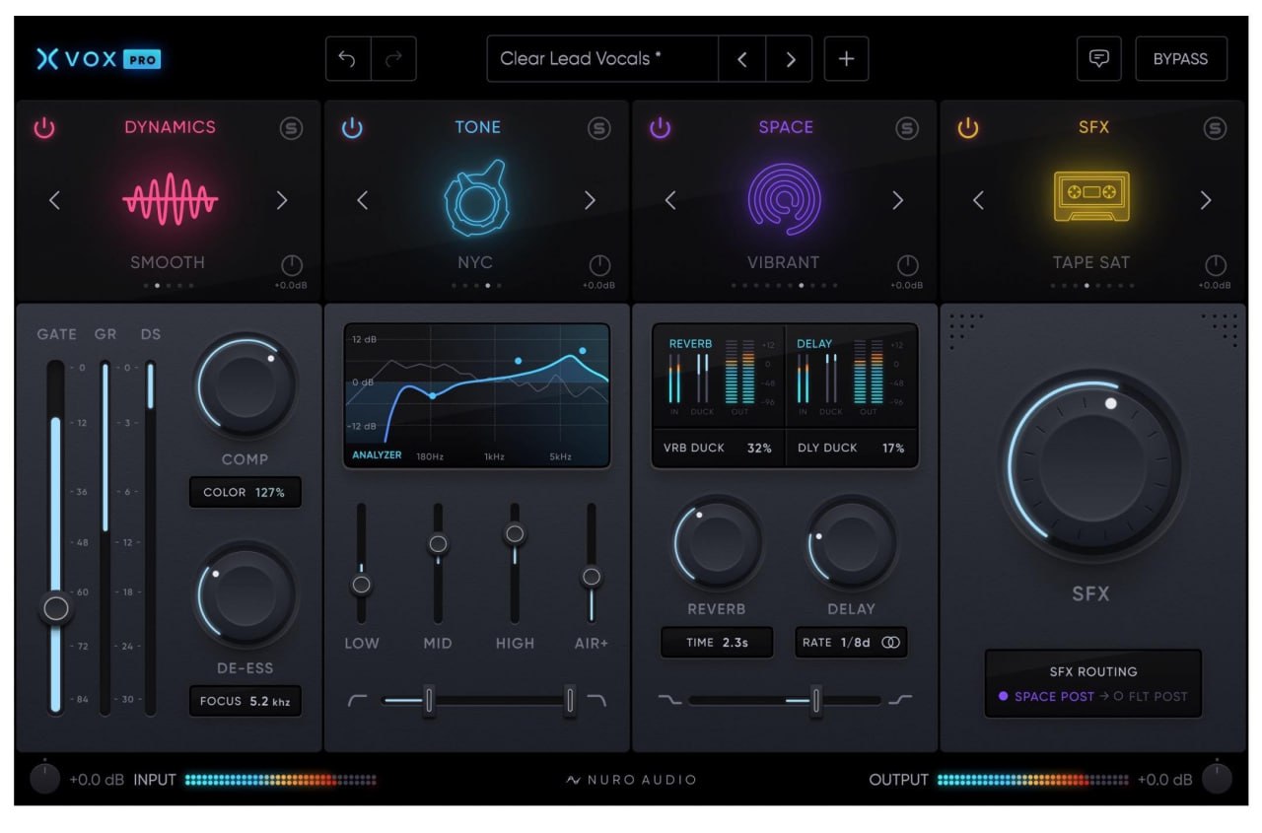Switch to previous Tone style

click(x=362, y=201)
